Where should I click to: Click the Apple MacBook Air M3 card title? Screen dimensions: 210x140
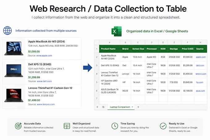46,41
